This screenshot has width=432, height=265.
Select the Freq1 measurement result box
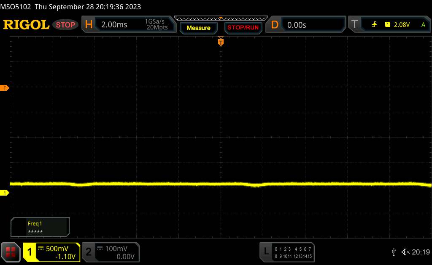(x=40, y=227)
